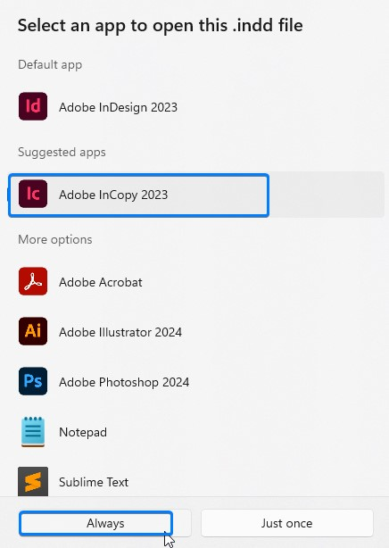
Task: Click the Default app heading
Action: click(x=50, y=64)
